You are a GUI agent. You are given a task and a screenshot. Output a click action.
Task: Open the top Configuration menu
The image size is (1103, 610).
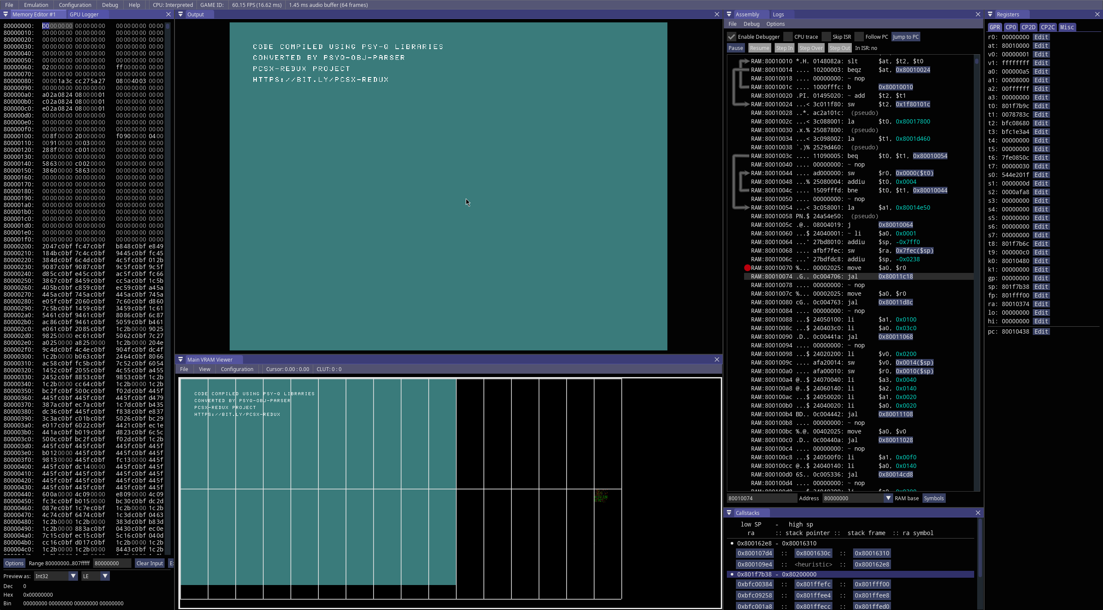pos(75,5)
